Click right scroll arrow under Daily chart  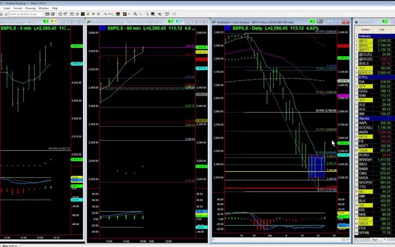[348, 239]
